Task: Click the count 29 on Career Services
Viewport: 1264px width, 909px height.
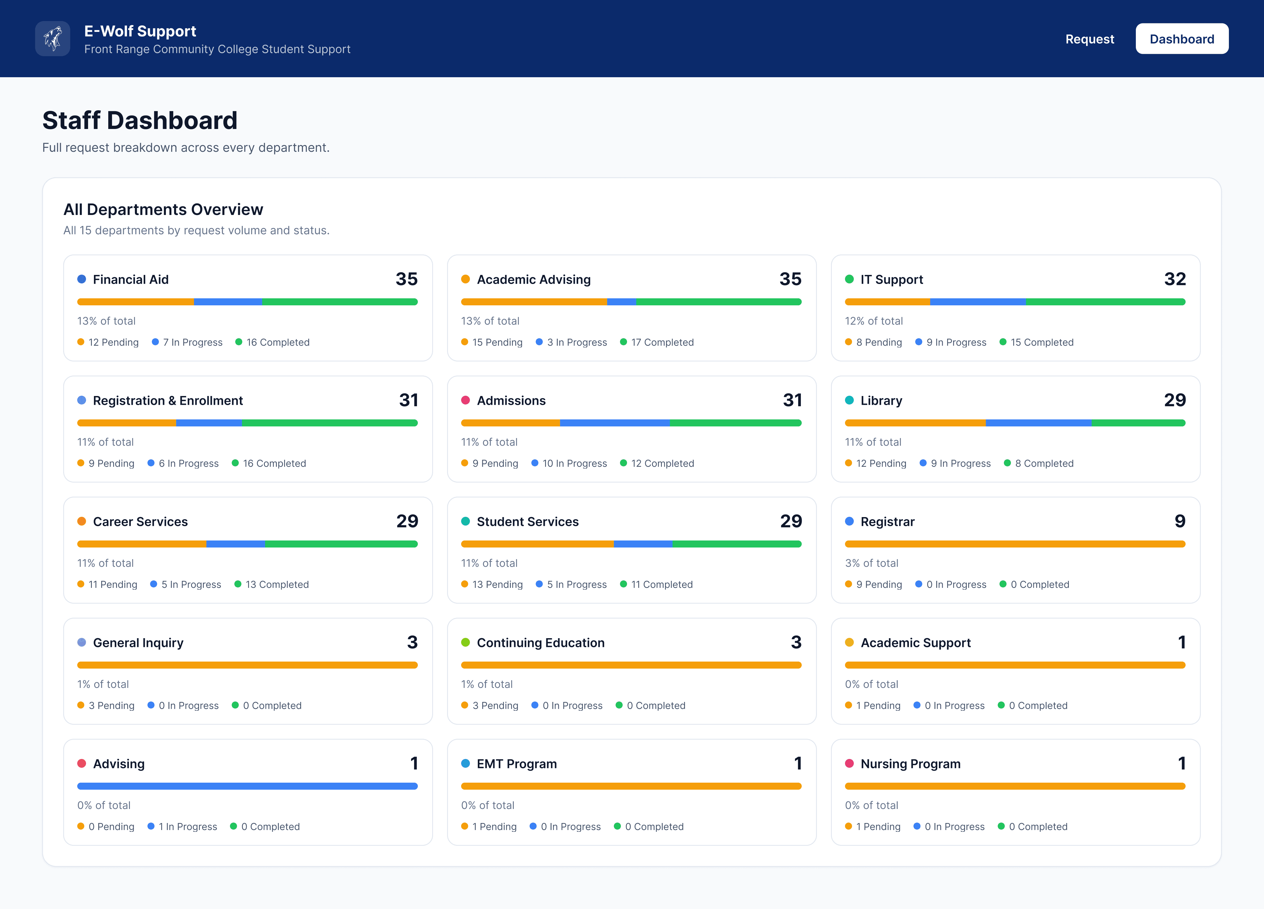Action: click(x=407, y=521)
